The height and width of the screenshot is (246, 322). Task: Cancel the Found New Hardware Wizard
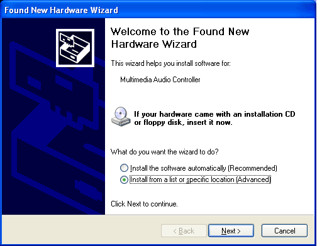pyautogui.click(x=284, y=231)
